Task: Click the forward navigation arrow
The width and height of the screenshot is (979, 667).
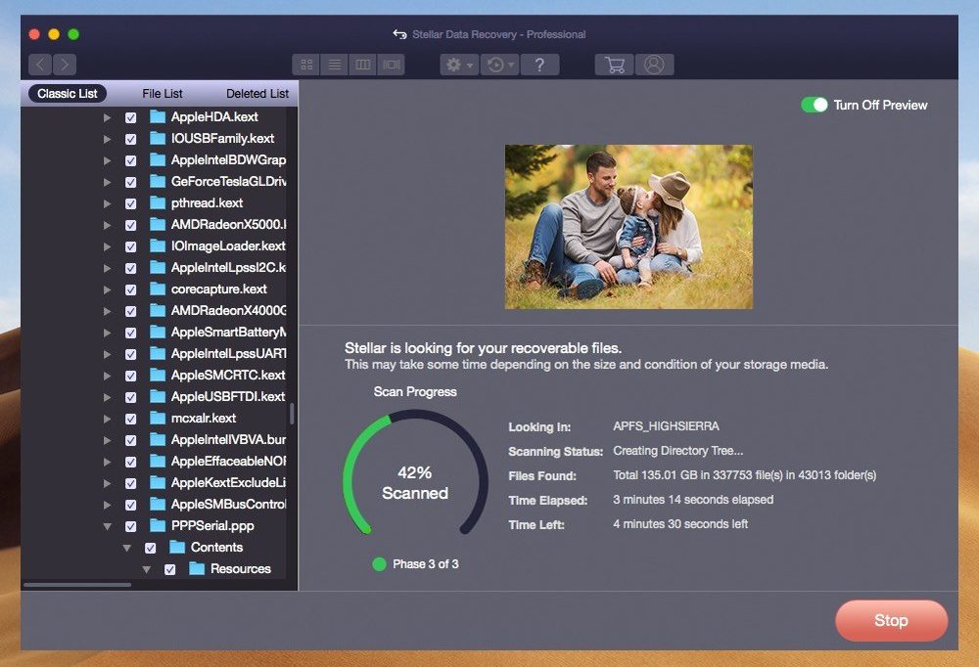Action: click(65, 65)
